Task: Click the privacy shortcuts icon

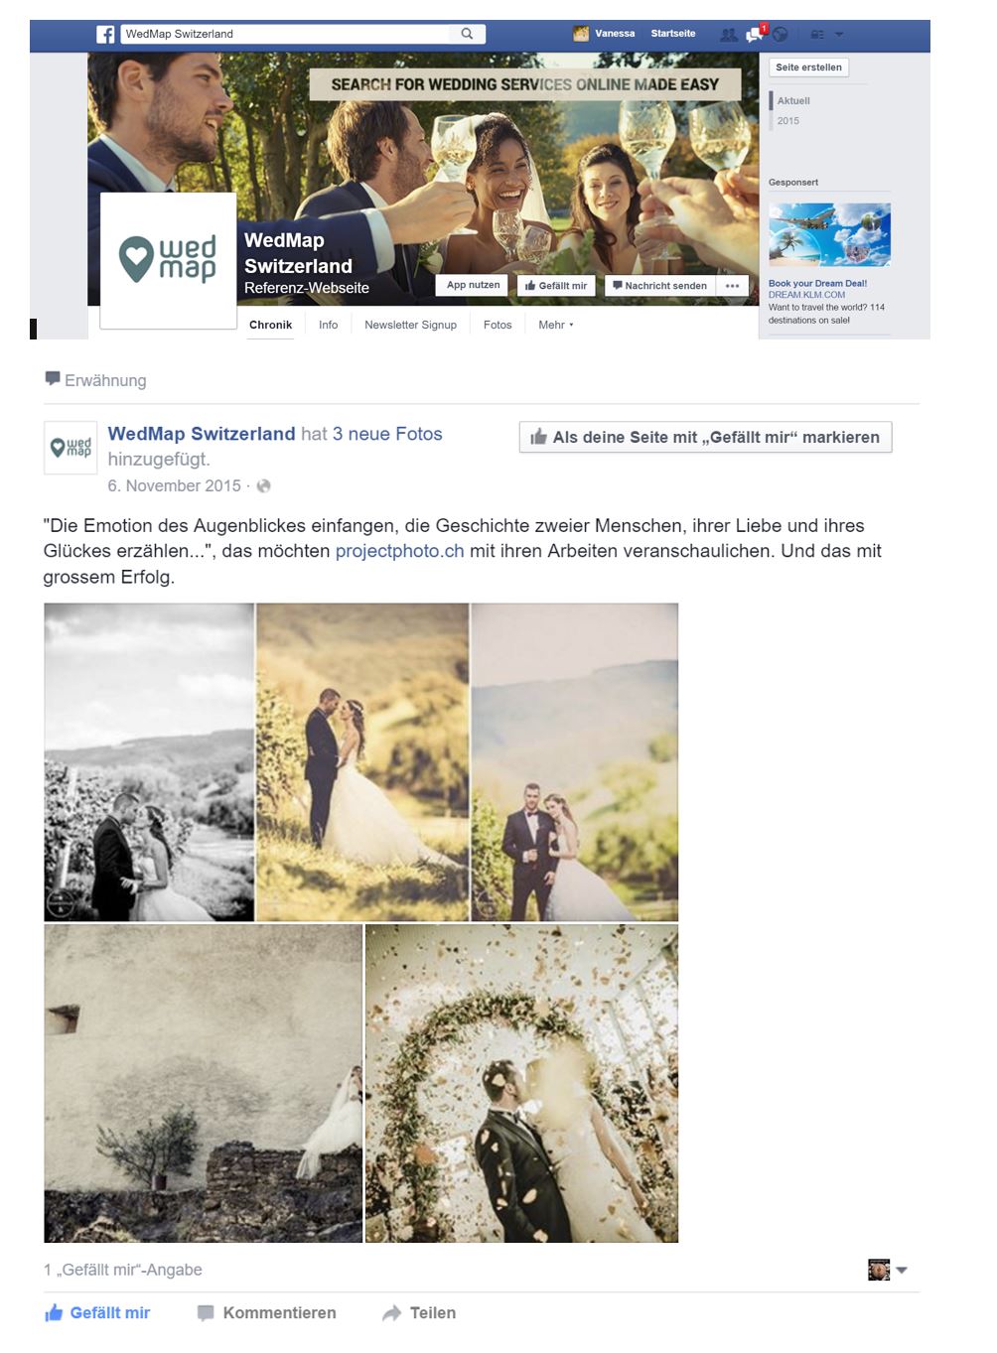Action: click(x=817, y=35)
